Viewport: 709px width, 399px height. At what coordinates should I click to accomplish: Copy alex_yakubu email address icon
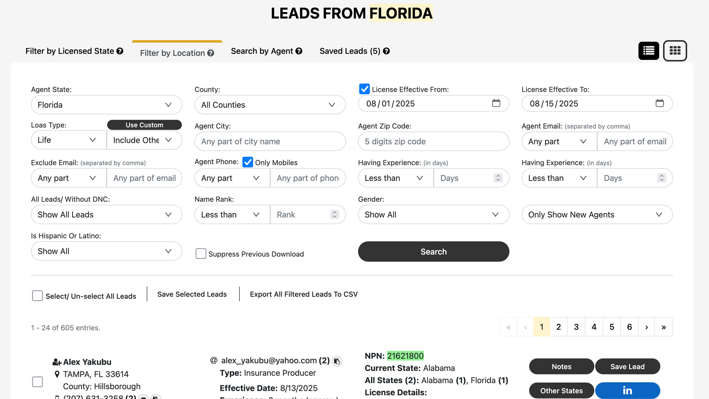[337, 361]
